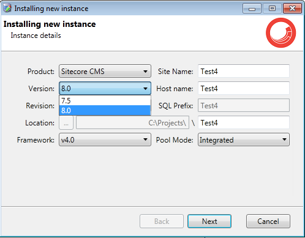Click the Host name text field
Screen dimensions: 305x238
pyautogui.click(x=244, y=88)
